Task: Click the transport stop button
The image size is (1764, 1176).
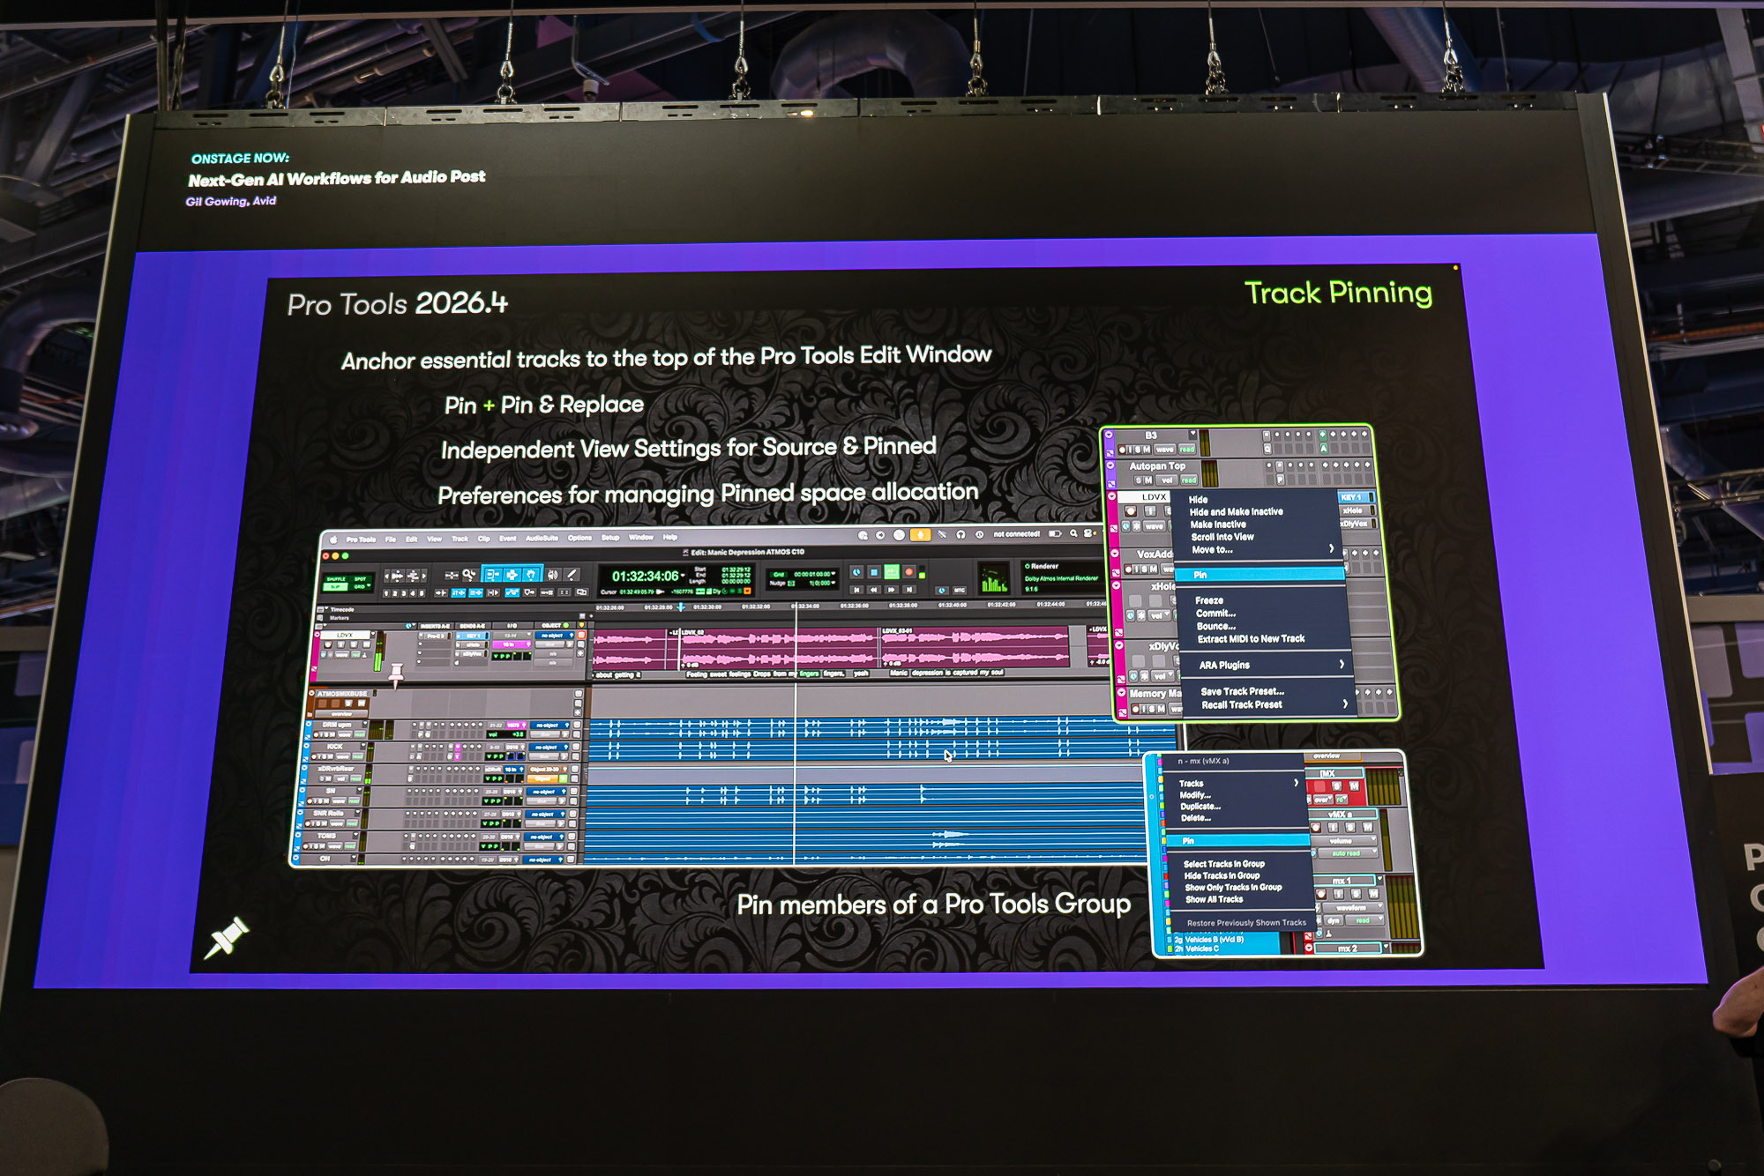Action: pos(874,572)
